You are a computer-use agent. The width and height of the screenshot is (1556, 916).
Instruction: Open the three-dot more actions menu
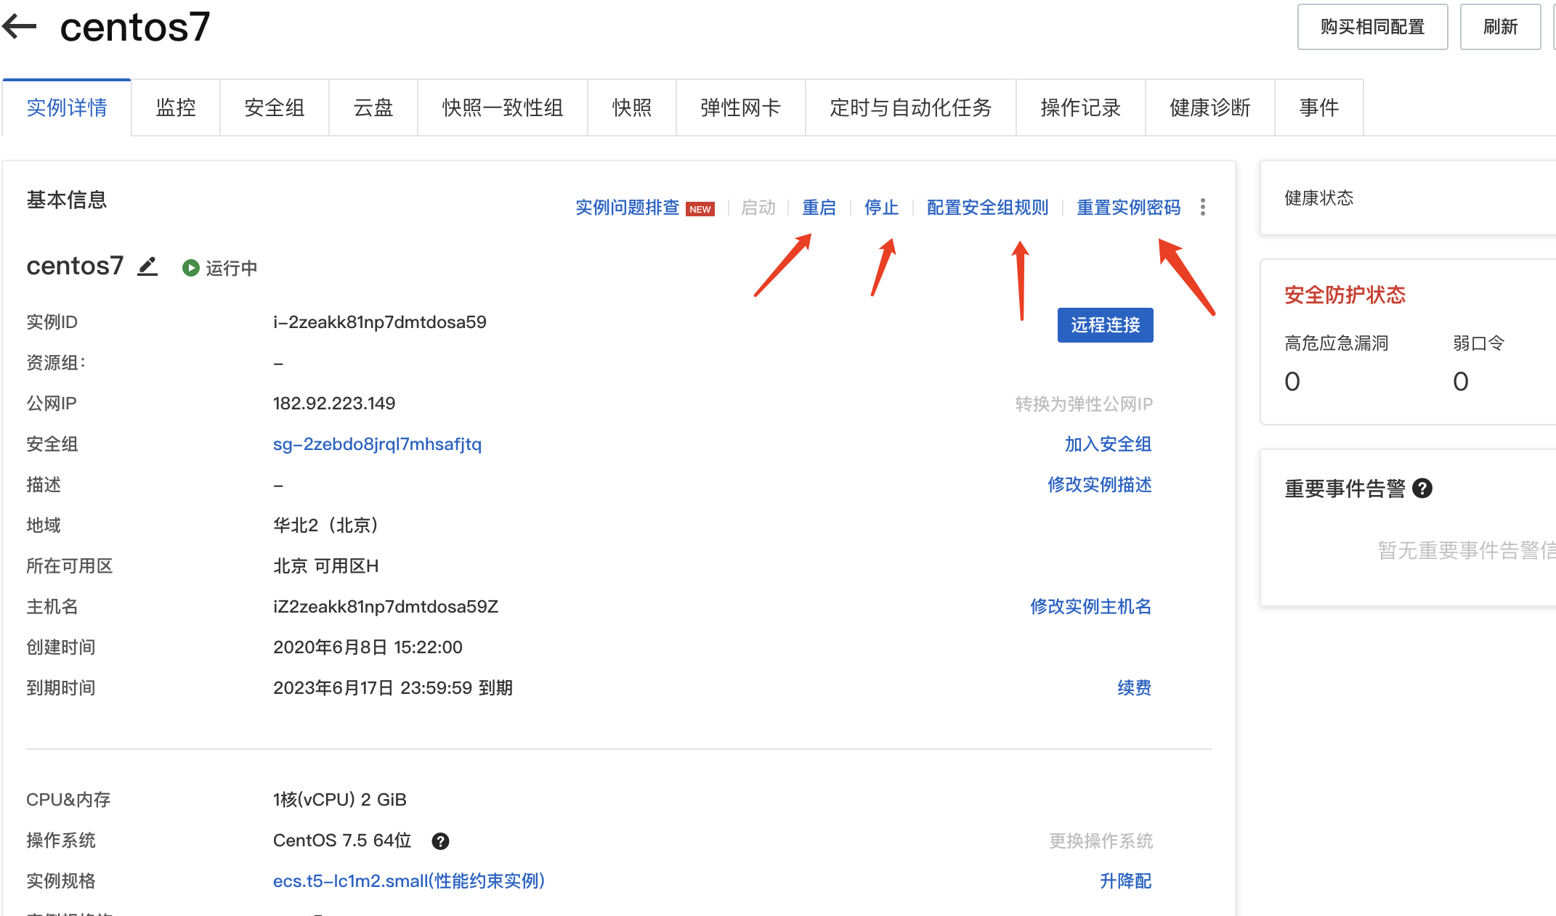pos(1203,208)
